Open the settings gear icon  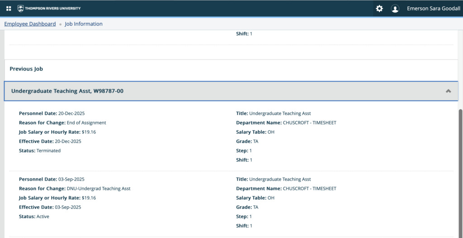(379, 9)
